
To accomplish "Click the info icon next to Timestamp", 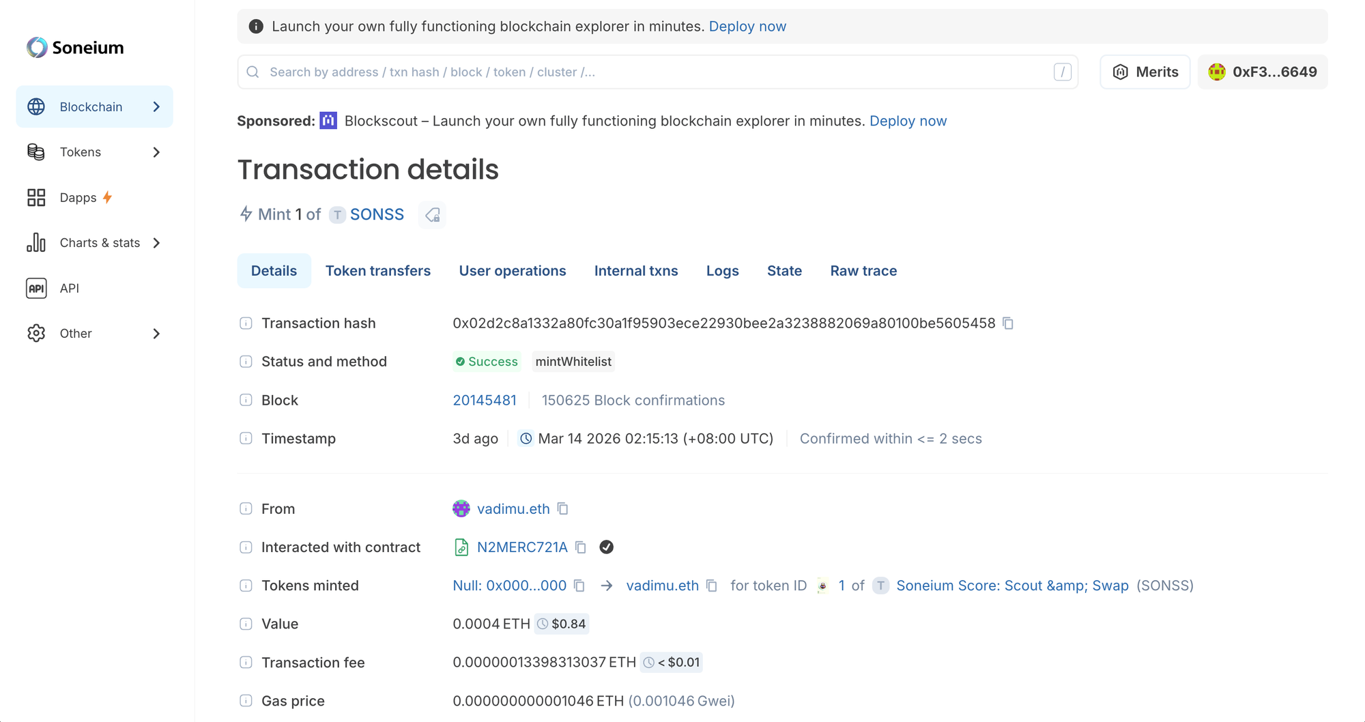I will (245, 438).
